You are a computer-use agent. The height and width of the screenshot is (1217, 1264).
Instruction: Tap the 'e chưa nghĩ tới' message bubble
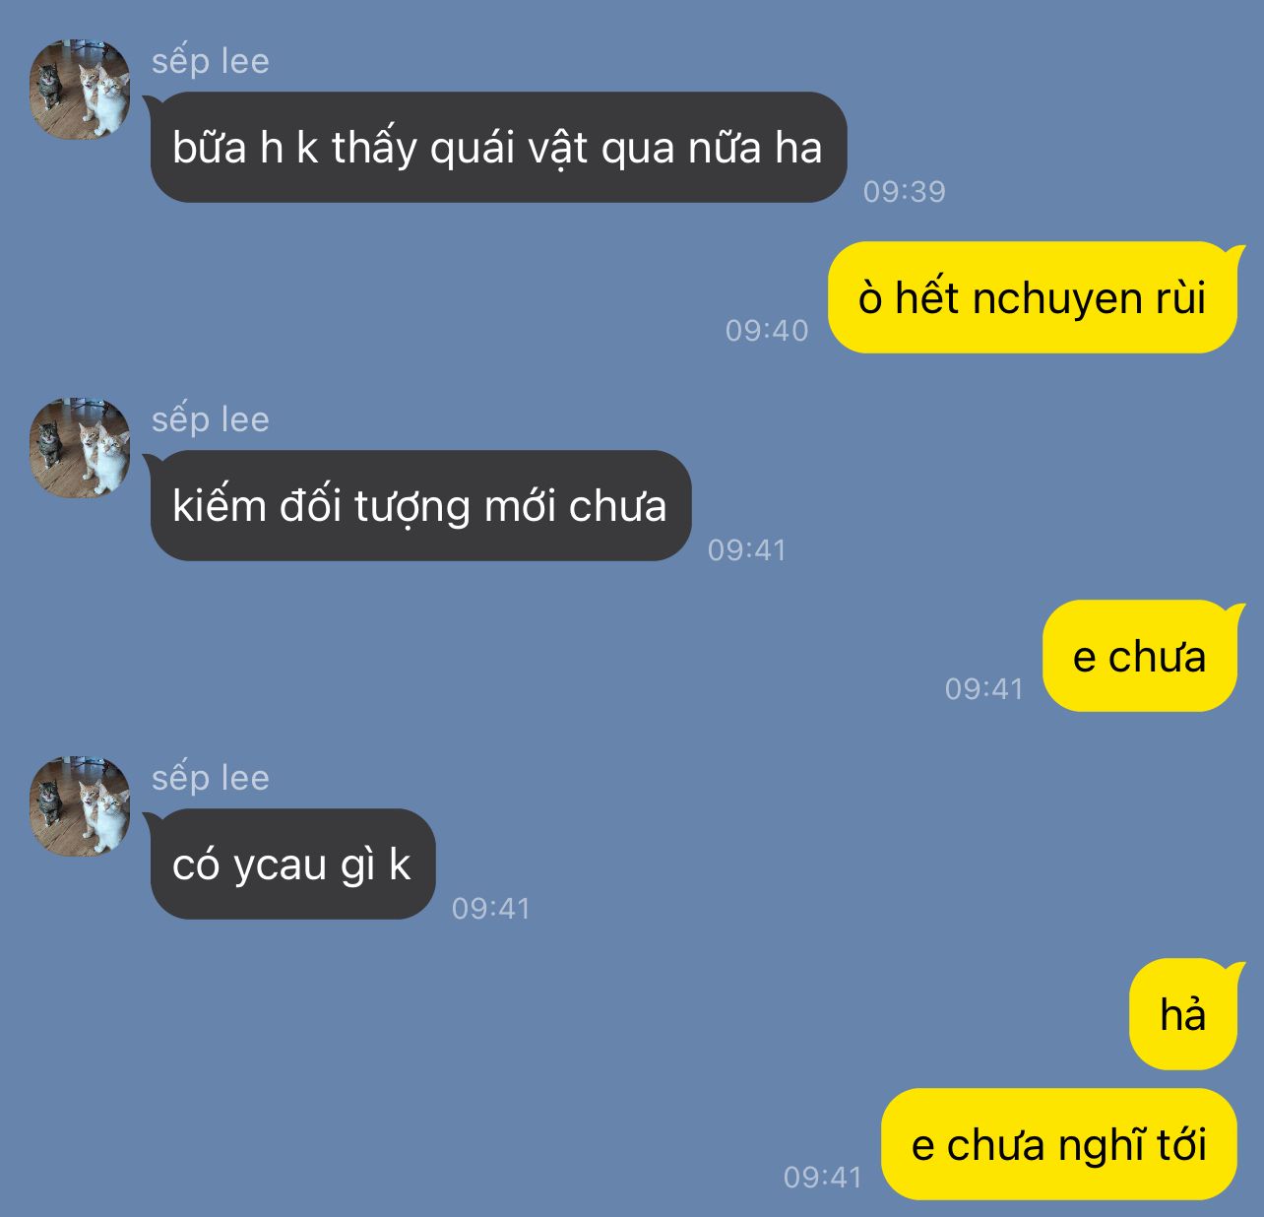coord(1059,1144)
